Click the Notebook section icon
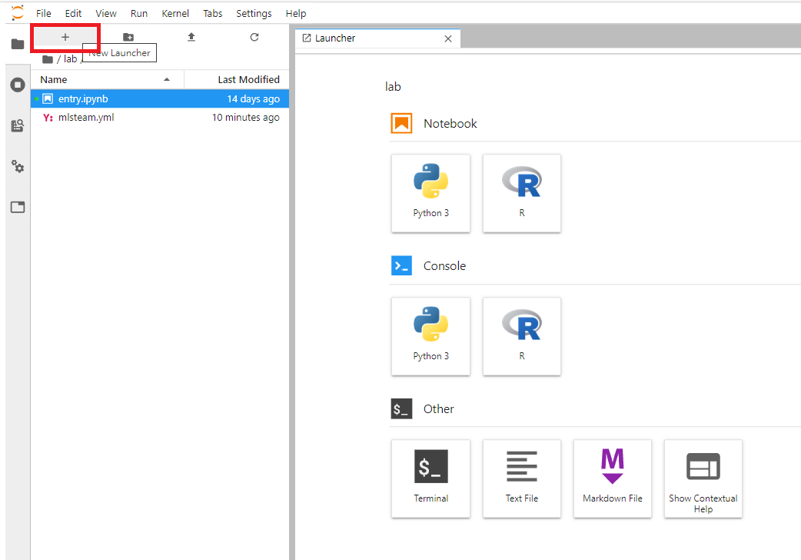This screenshot has height=560, width=801. coord(401,123)
